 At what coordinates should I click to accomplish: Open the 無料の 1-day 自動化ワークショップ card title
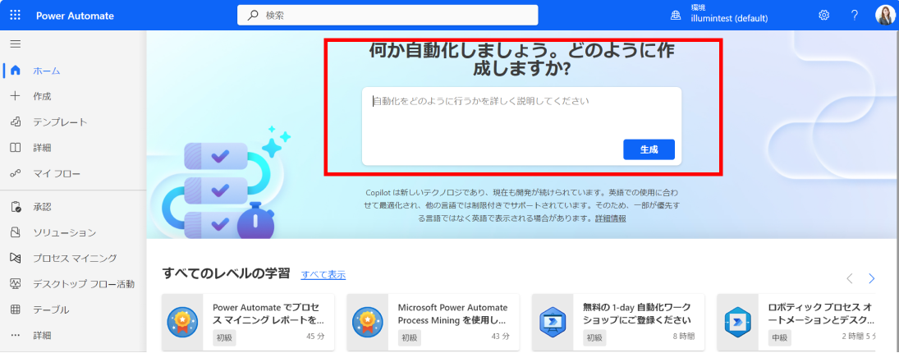[637, 313]
